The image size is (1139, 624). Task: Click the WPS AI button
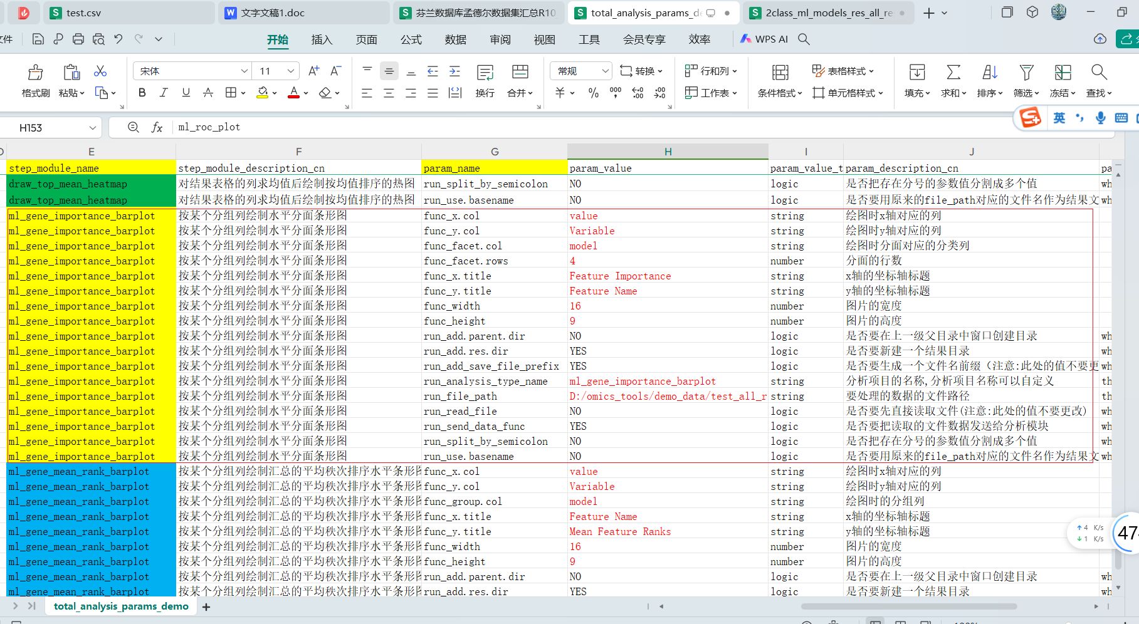point(764,39)
